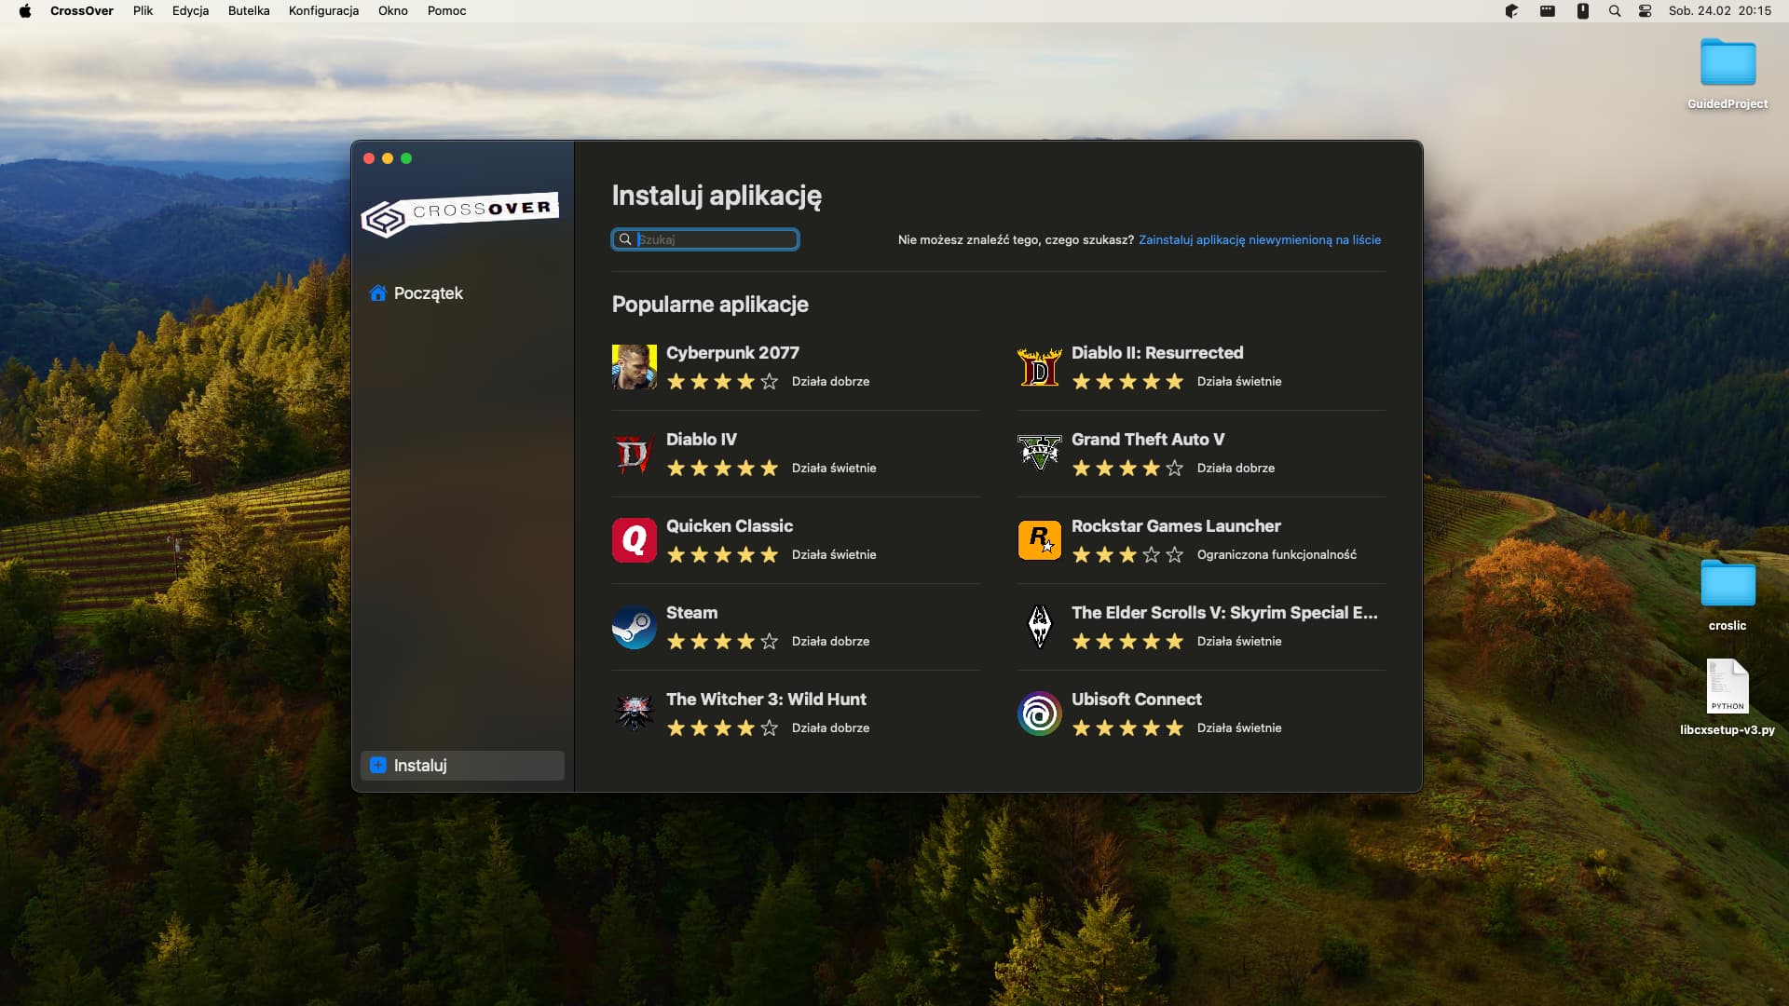Select the Skyrim Special Edition dragon icon
This screenshot has height=1006, width=1789.
point(1039,627)
